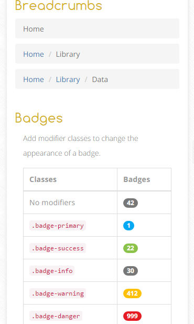This screenshot has width=194, height=324.
Task: Click the yellow warning badge 412
Action: coord(132,293)
